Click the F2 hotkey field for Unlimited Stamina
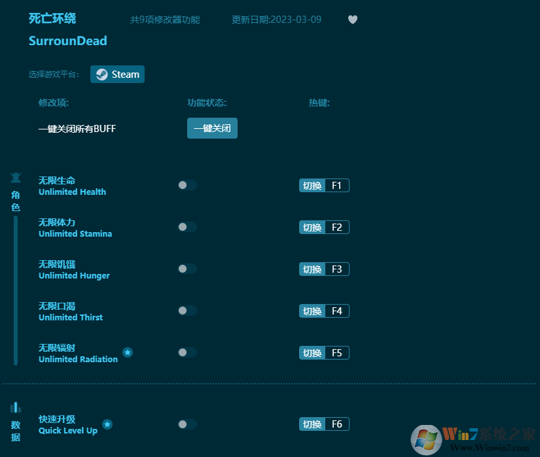Screen dimensions: 540x457 click(x=337, y=227)
